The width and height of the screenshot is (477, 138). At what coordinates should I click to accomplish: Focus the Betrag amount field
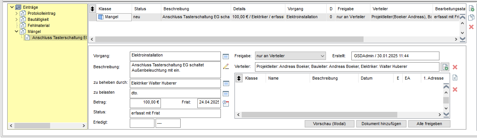pos(145,103)
